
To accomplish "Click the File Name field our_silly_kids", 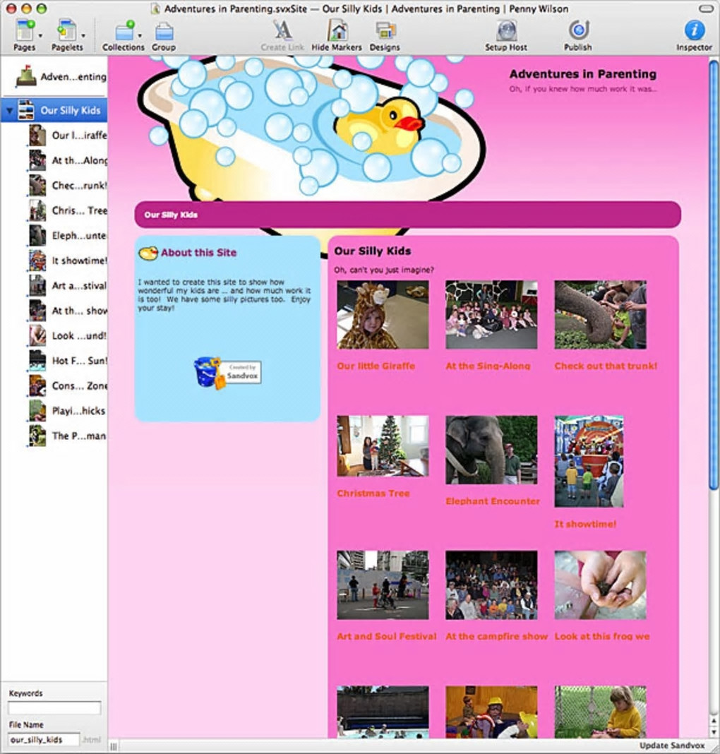I will point(43,740).
